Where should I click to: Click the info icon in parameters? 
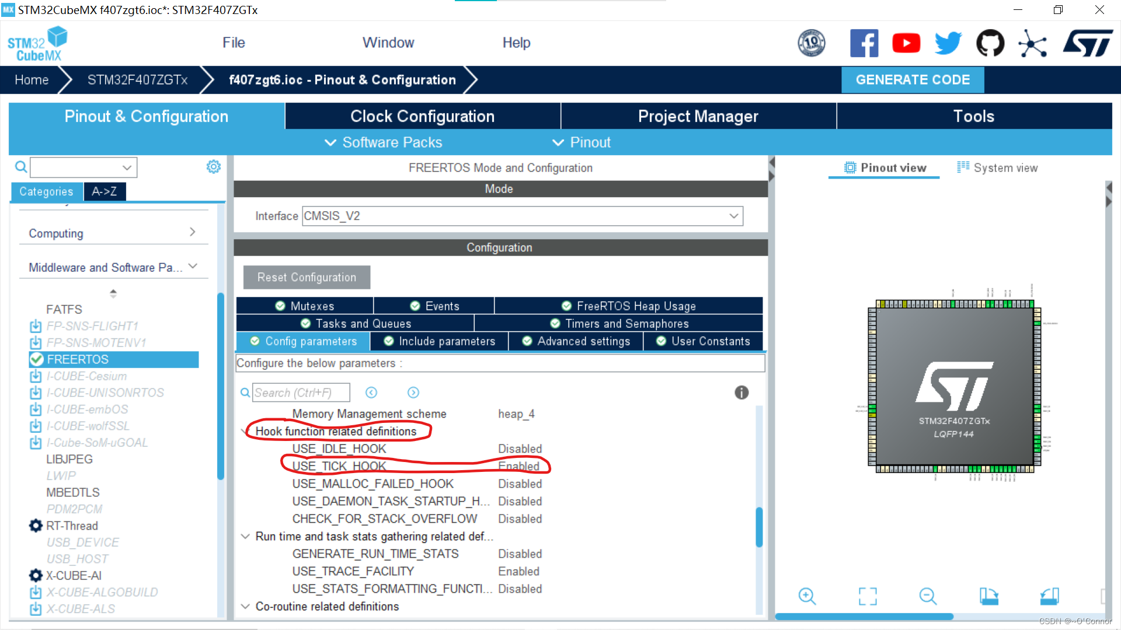pyautogui.click(x=741, y=393)
